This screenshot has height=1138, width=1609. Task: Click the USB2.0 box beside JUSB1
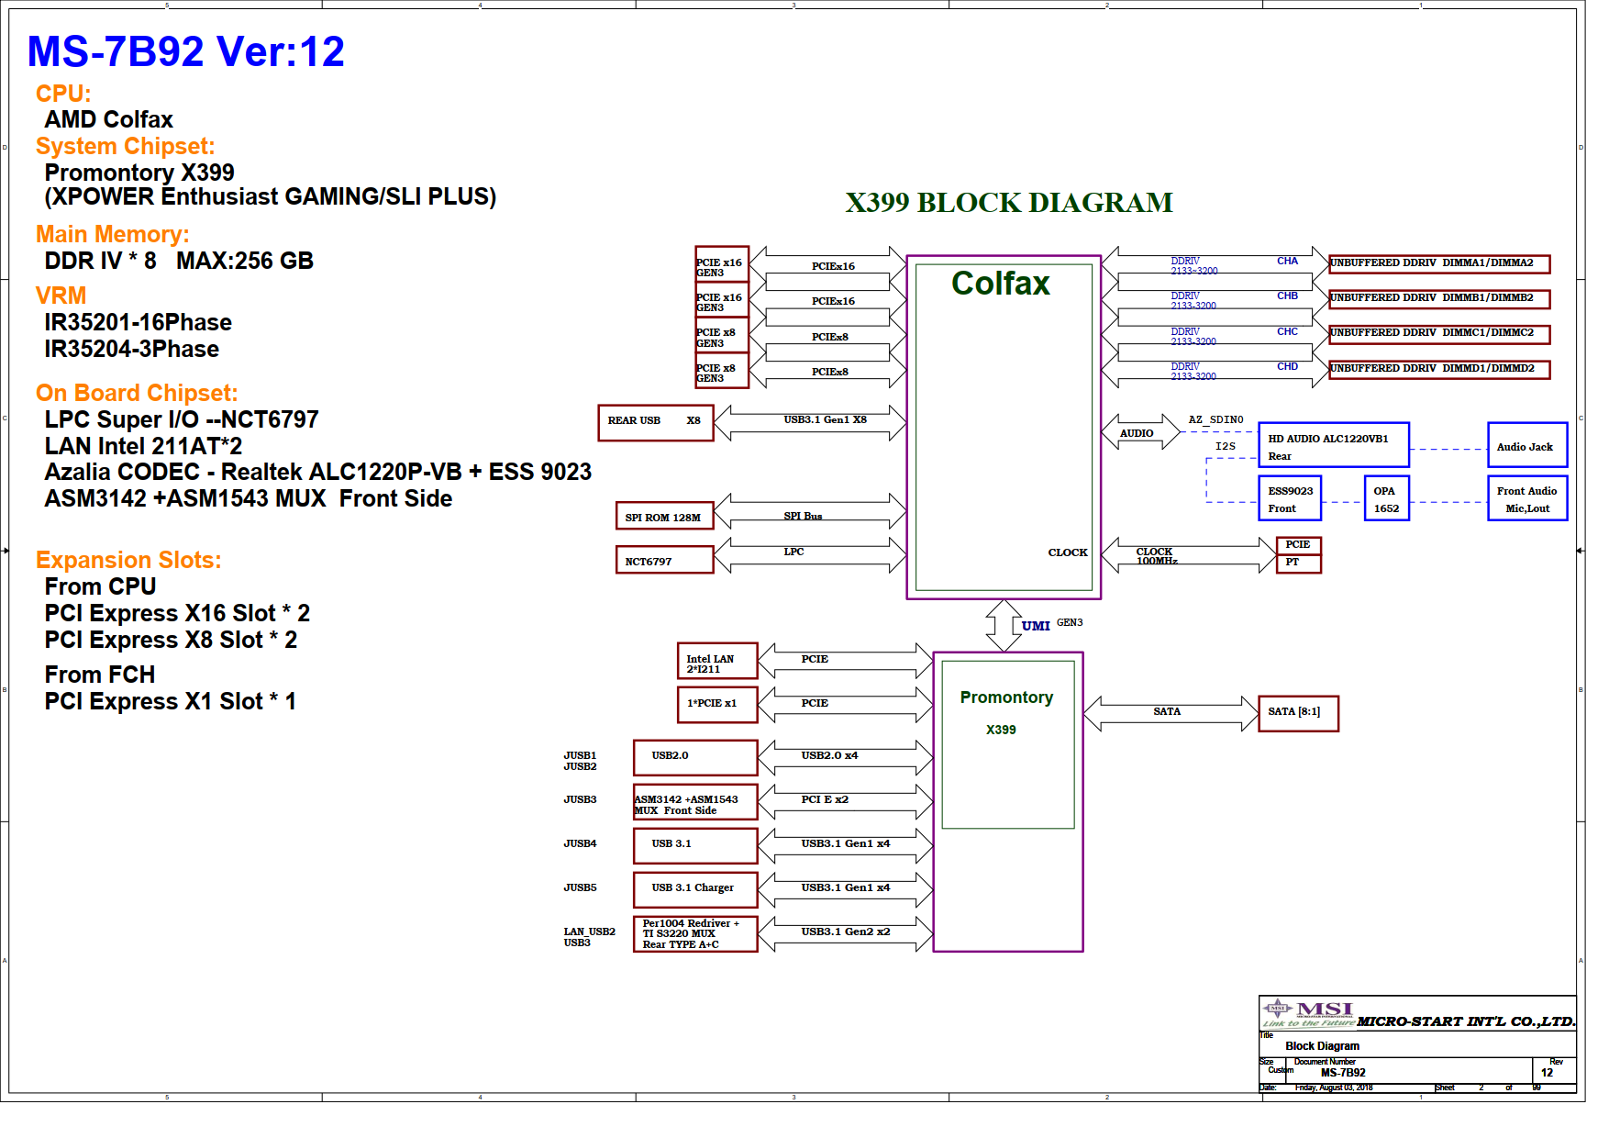(x=695, y=758)
